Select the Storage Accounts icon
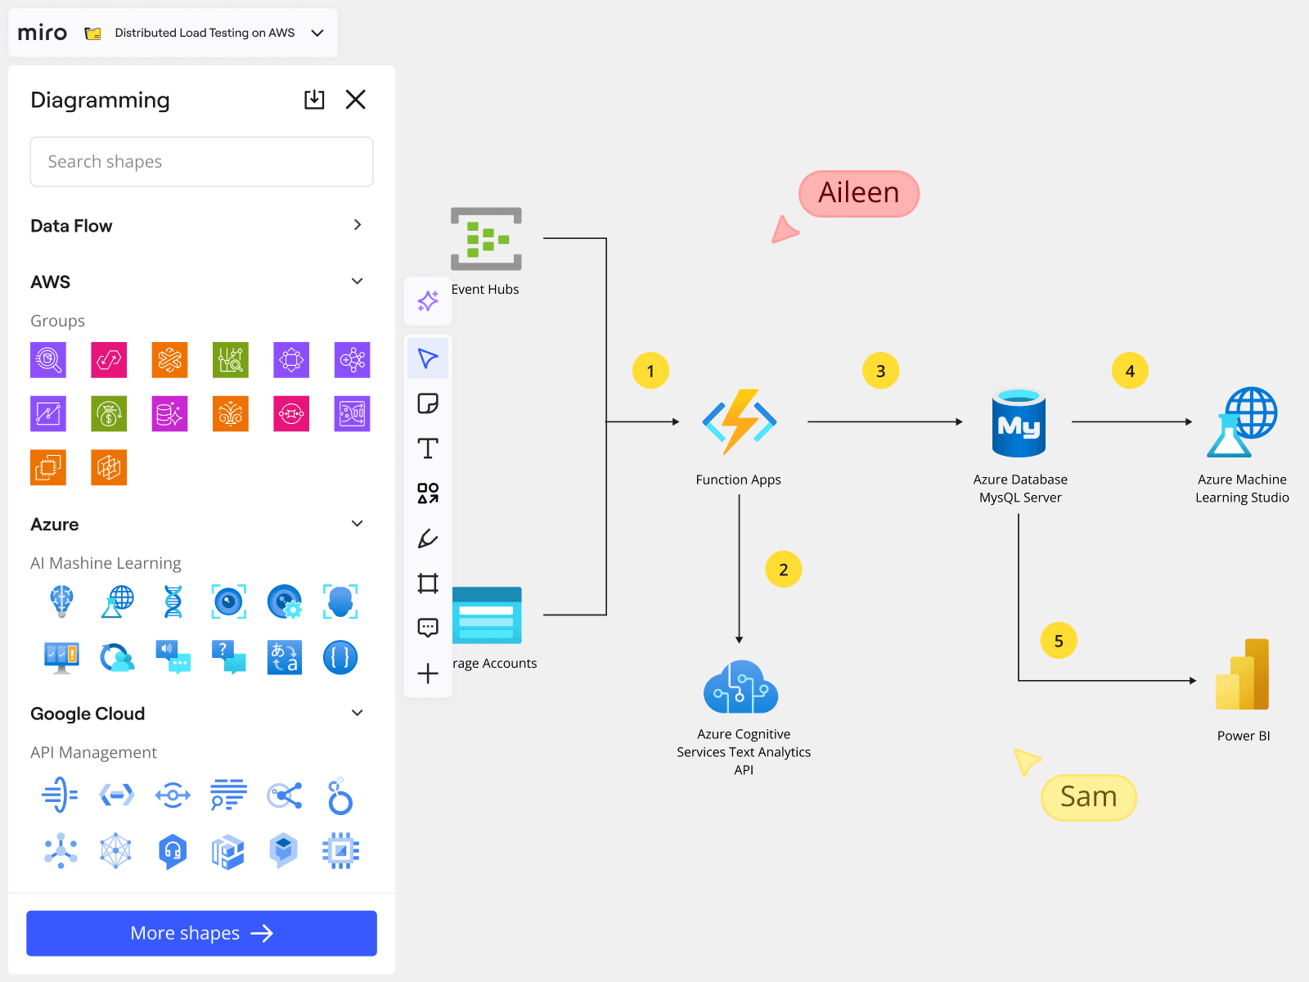Image resolution: width=1309 pixels, height=982 pixels. pos(487,615)
